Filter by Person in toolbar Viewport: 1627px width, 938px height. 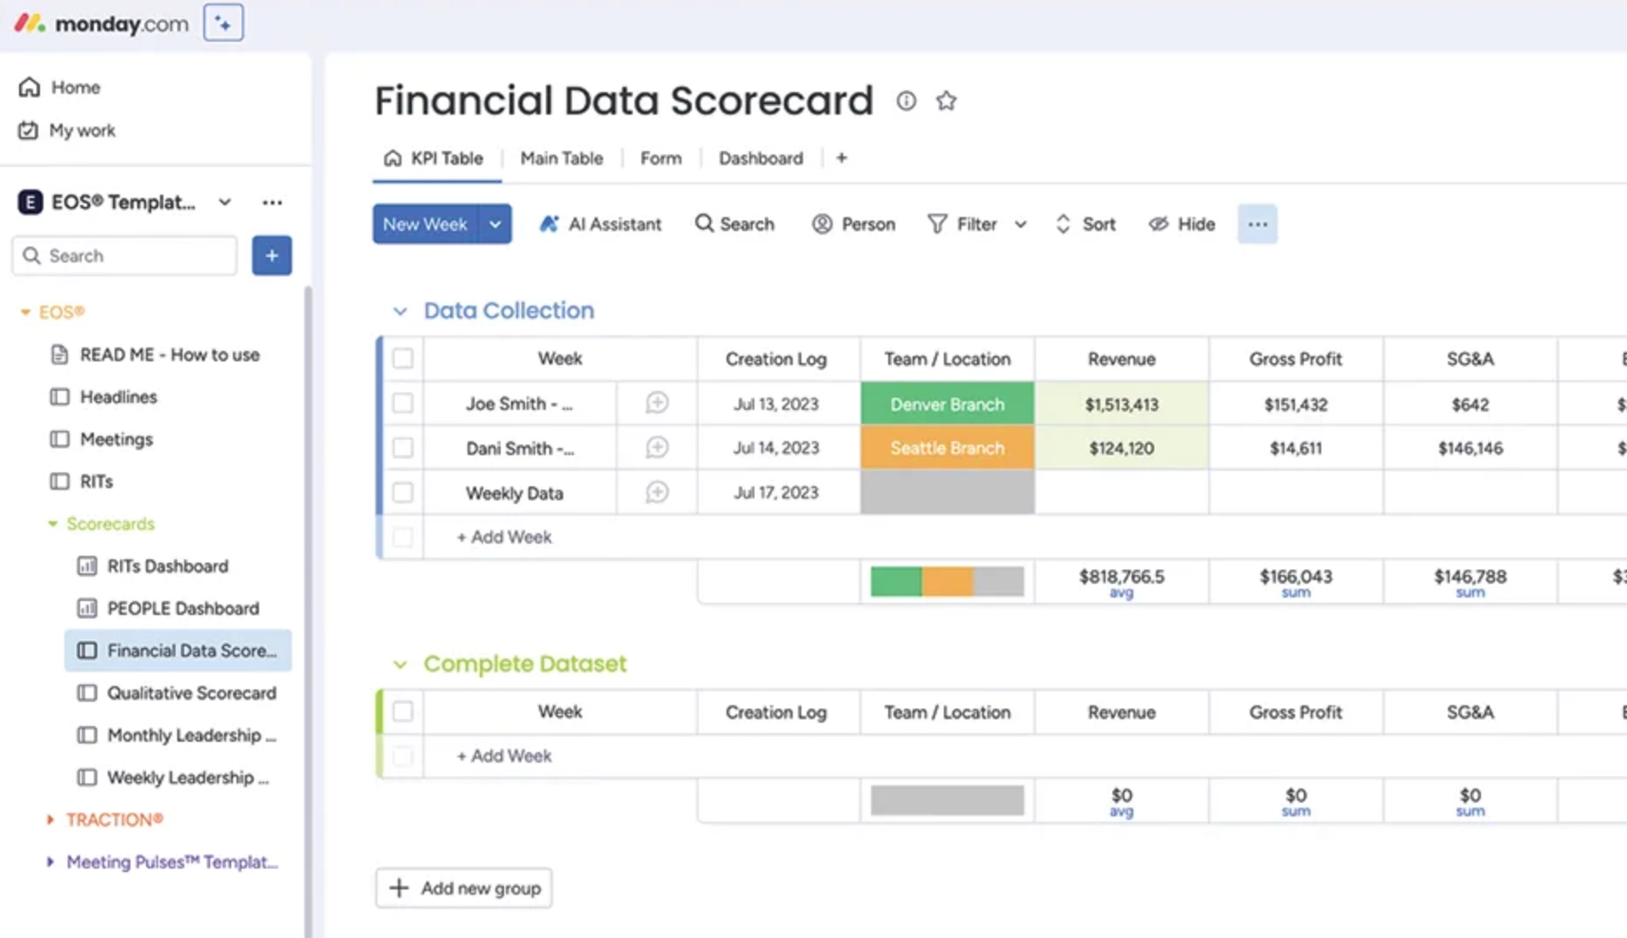(x=853, y=224)
